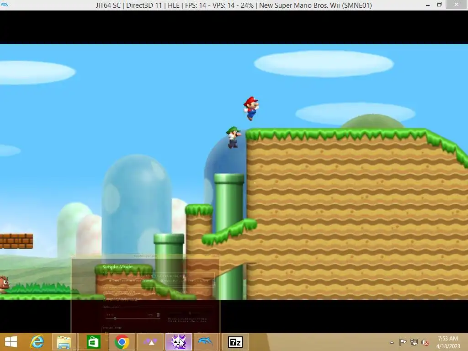Click the Dolphin logo in title bar

tap(5, 5)
